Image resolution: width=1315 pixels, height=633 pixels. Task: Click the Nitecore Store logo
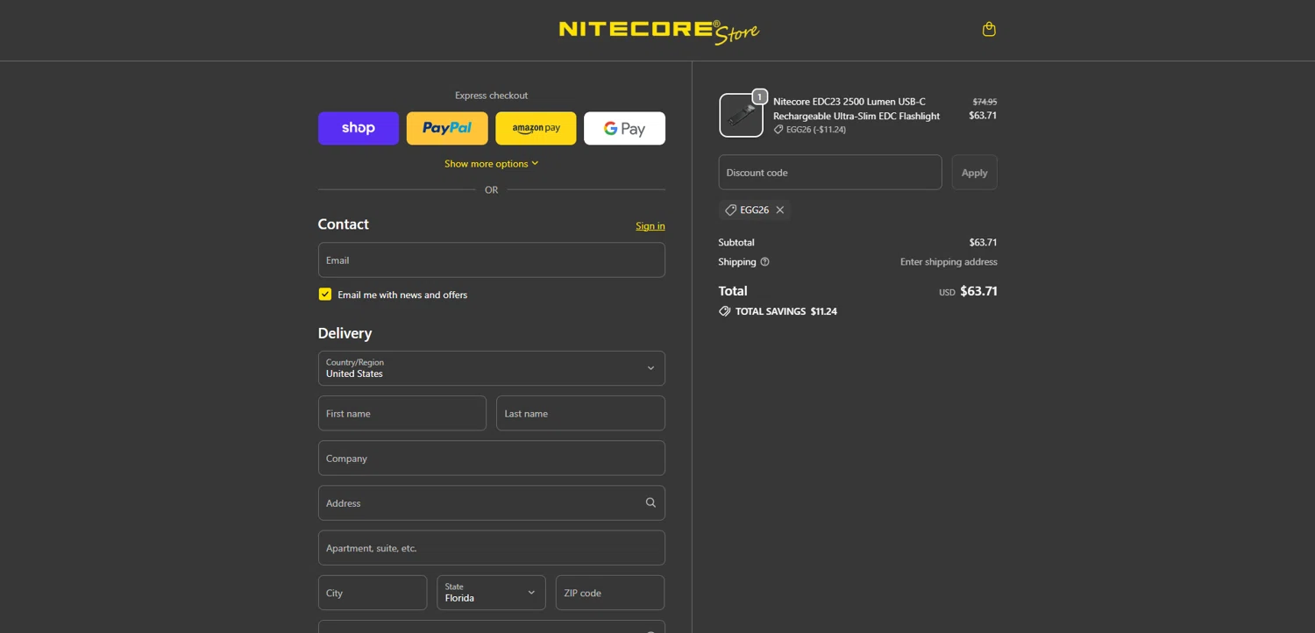(658, 32)
